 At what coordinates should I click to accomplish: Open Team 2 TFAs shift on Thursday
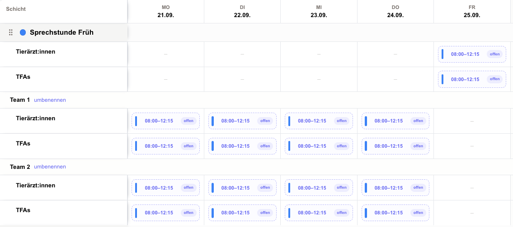pyautogui.click(x=395, y=213)
